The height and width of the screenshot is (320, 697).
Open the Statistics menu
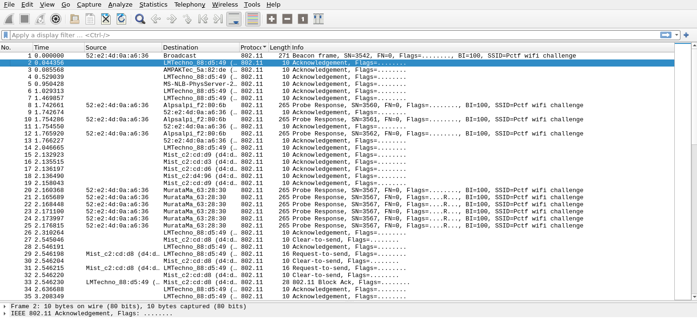[x=153, y=4]
